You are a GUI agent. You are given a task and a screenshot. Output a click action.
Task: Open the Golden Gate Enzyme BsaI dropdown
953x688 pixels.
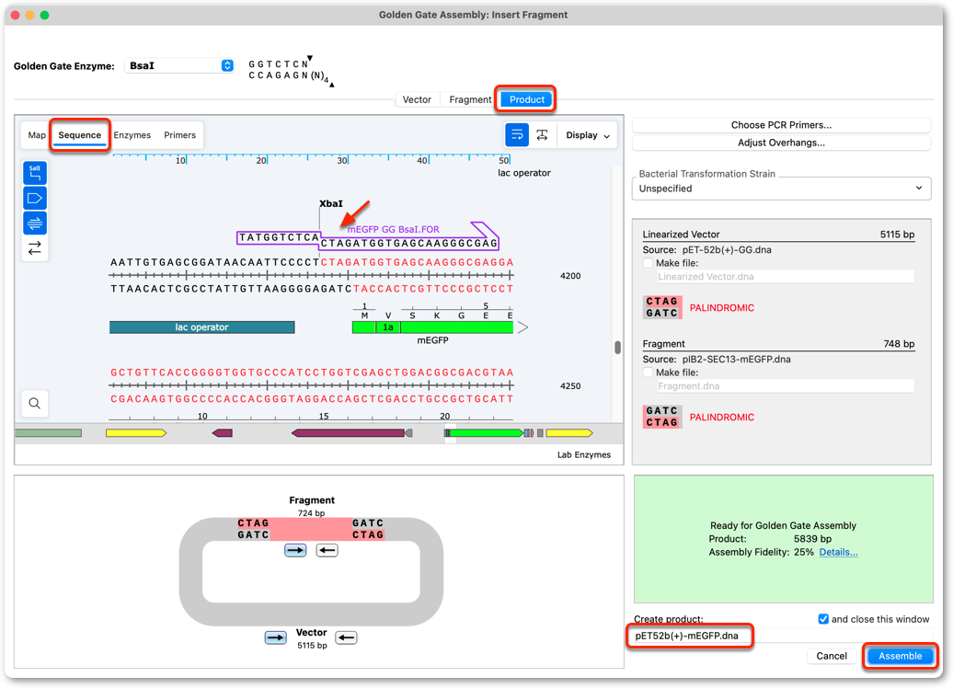point(179,65)
